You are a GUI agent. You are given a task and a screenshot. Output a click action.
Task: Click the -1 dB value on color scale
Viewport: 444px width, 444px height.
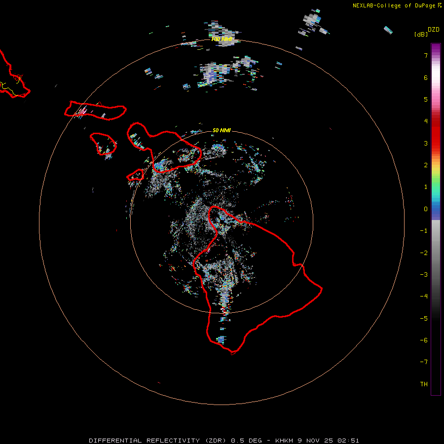point(424,231)
